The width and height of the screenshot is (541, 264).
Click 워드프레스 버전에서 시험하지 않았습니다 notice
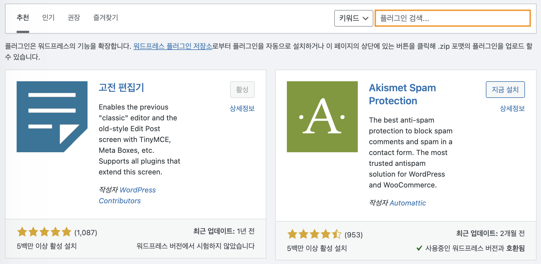pos(196,246)
